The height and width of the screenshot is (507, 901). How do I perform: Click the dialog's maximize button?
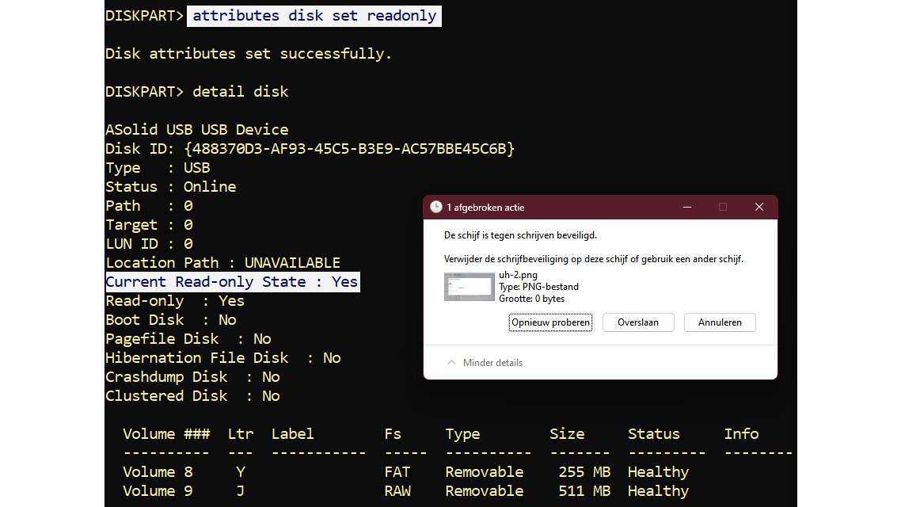(x=722, y=208)
